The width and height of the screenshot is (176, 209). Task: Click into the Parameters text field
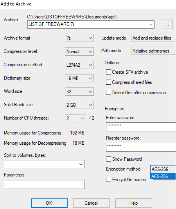(x=44, y=184)
